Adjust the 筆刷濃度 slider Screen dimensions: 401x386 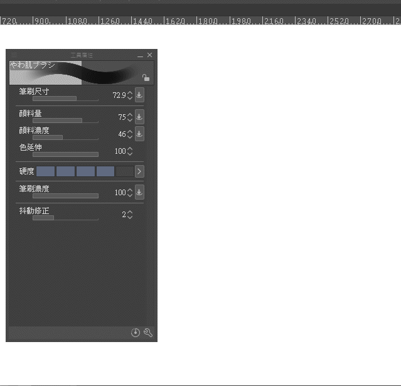[x=65, y=196]
